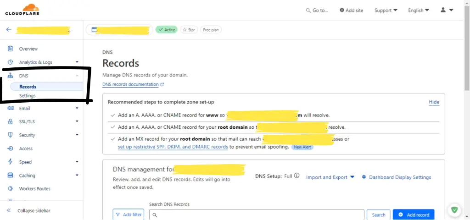Star this site using Star button

pos(189,30)
